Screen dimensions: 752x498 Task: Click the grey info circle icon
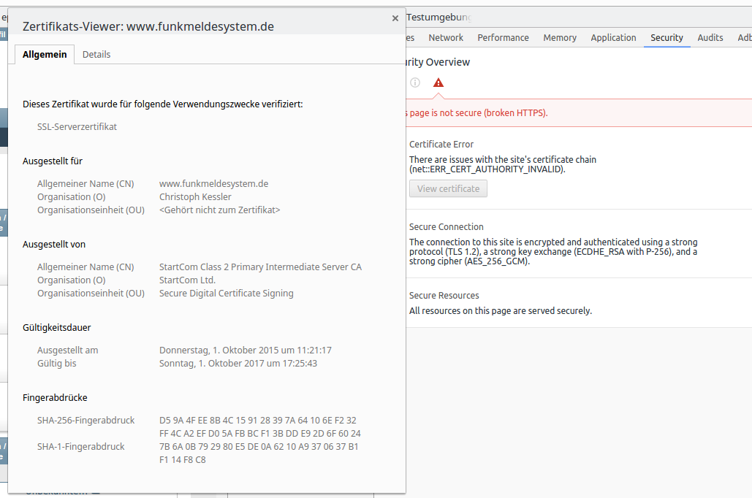point(415,83)
